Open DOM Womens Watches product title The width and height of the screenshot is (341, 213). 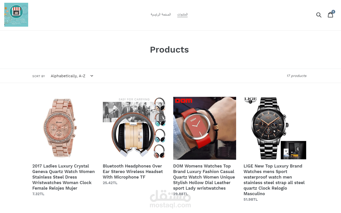pyautogui.click(x=204, y=177)
